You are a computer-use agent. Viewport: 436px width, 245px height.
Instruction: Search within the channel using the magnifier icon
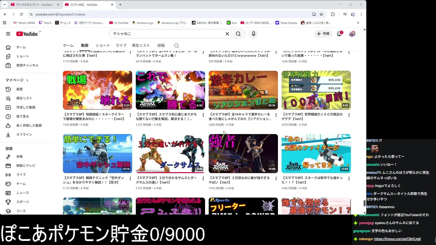point(176,46)
